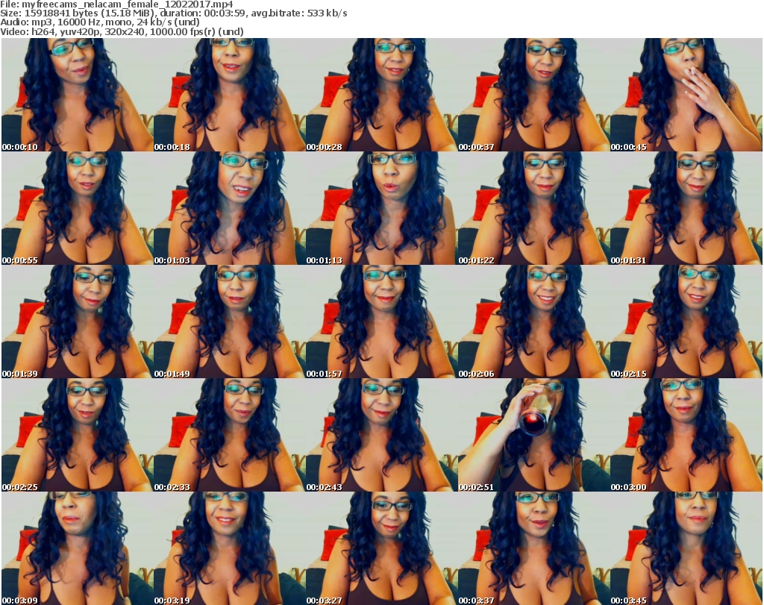Select the thumbnail frame stamped 00:01:57
The height and width of the screenshot is (605, 764).
tap(381, 322)
